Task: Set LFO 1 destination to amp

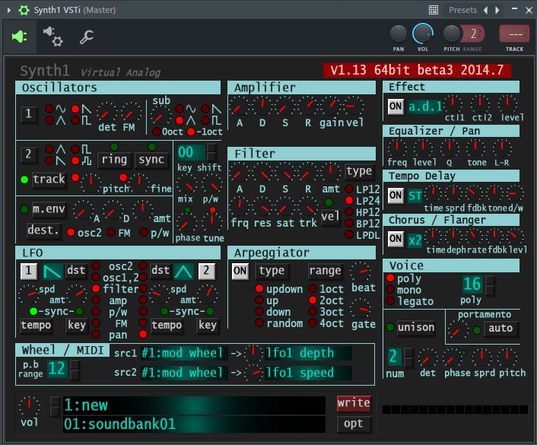Action: click(96, 300)
